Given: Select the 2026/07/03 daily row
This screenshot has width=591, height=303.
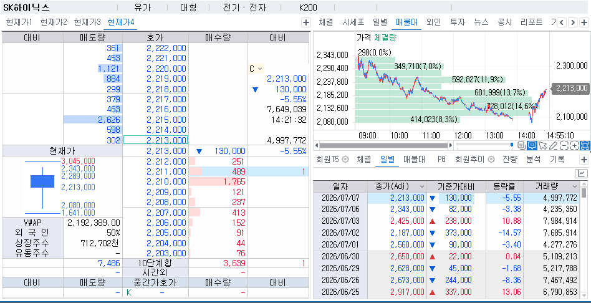Looking at the screenshot, I should click(447, 221).
